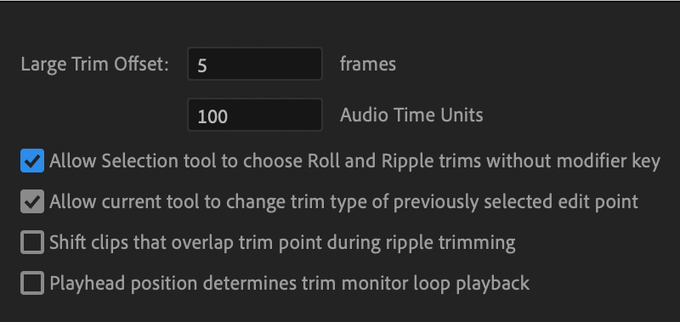Image resolution: width=680 pixels, height=322 pixels.
Task: Click the words without modifier key in first option
Action: click(x=573, y=161)
